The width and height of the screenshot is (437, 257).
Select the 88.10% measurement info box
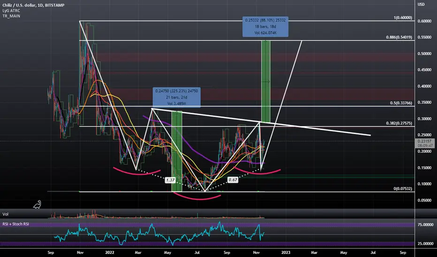click(265, 27)
